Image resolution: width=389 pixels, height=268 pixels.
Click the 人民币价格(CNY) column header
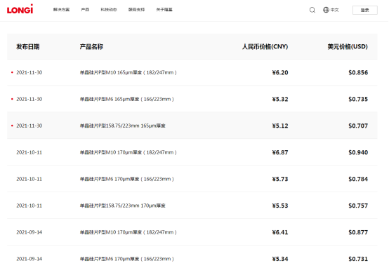coord(265,46)
